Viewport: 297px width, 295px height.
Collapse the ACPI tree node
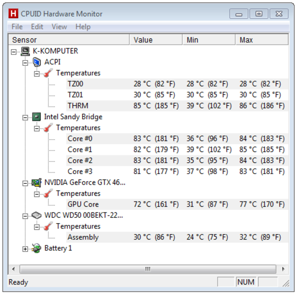tap(25, 62)
